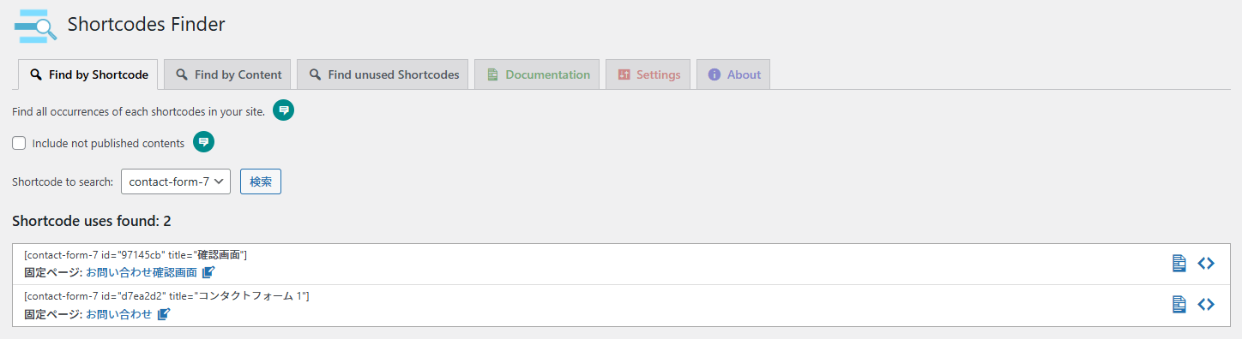Enable 'Include not published contents' checkbox
Image resolution: width=1242 pixels, height=339 pixels.
(19, 143)
